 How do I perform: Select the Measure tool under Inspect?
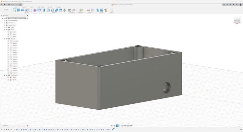88,10
